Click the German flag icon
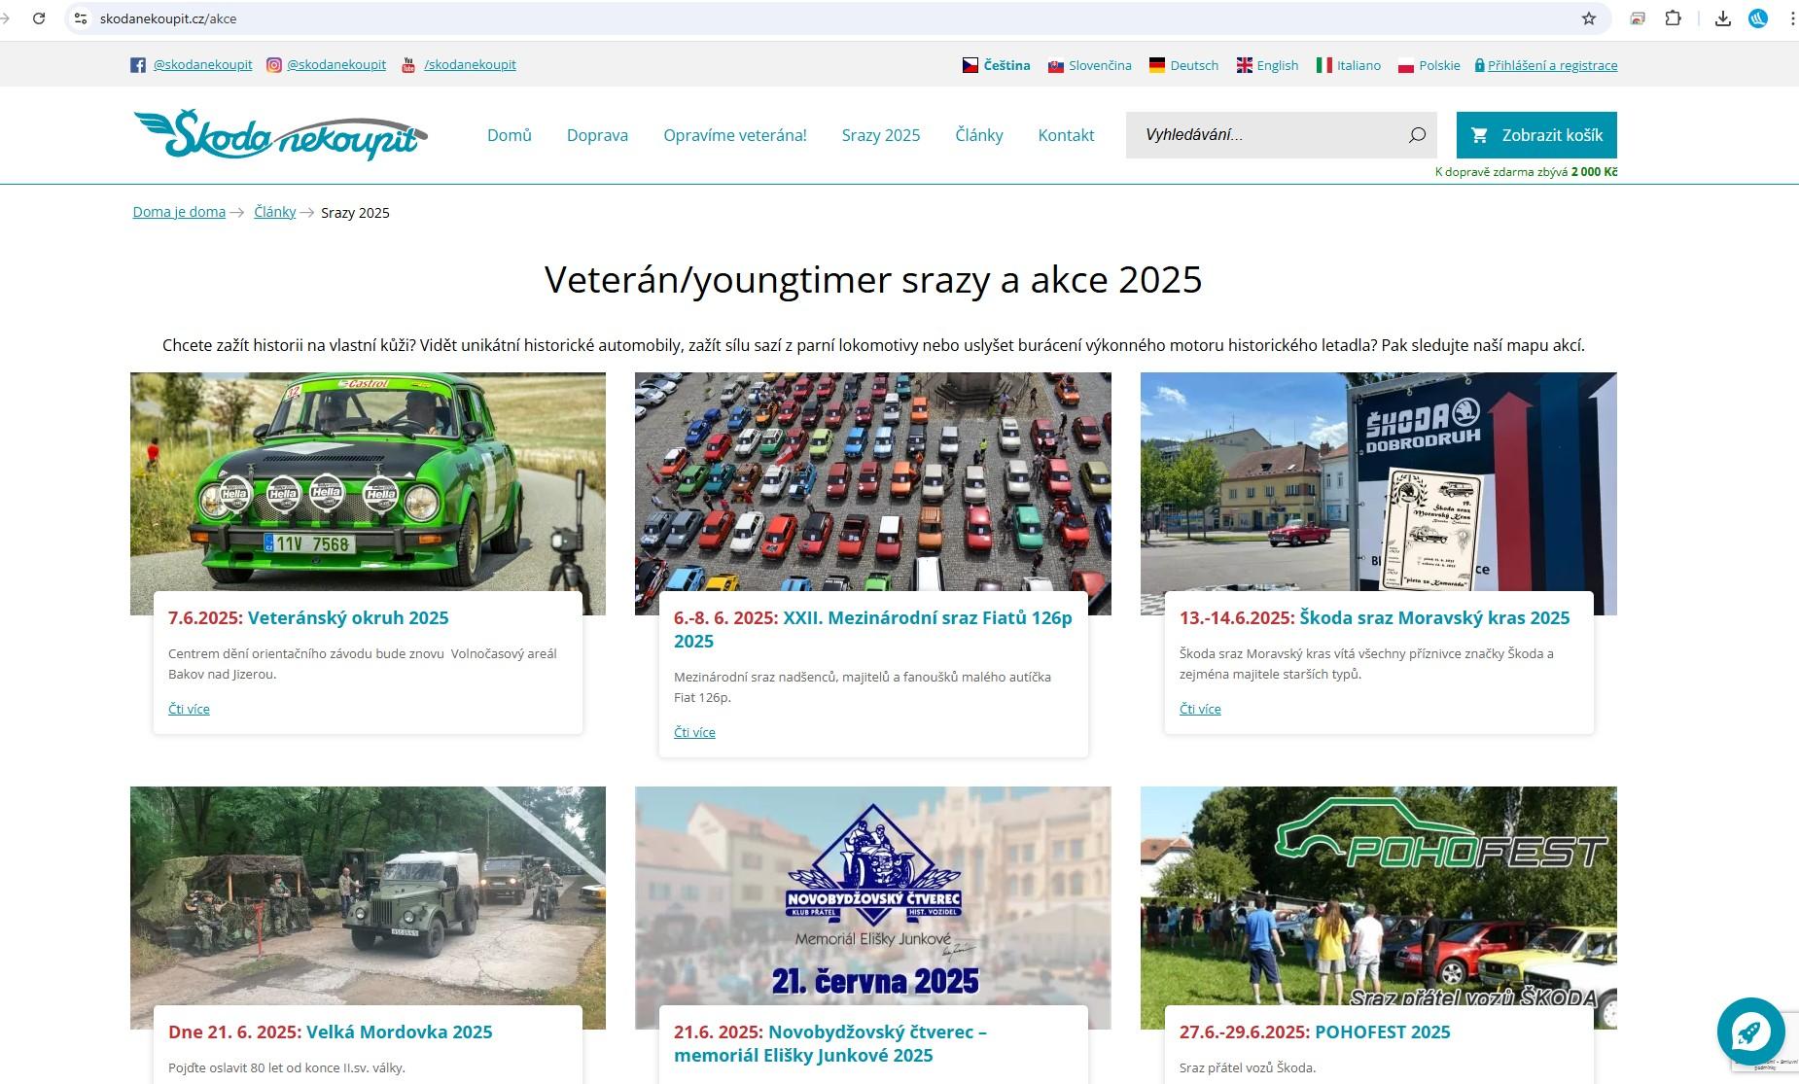The image size is (1799, 1084). pyautogui.click(x=1156, y=65)
